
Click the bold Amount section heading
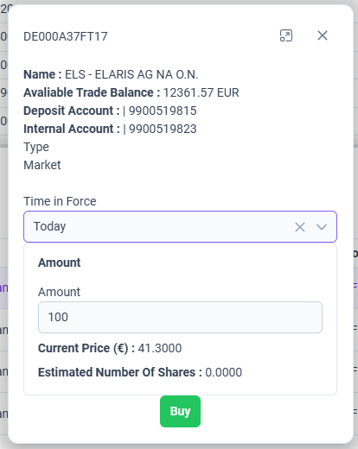click(60, 262)
